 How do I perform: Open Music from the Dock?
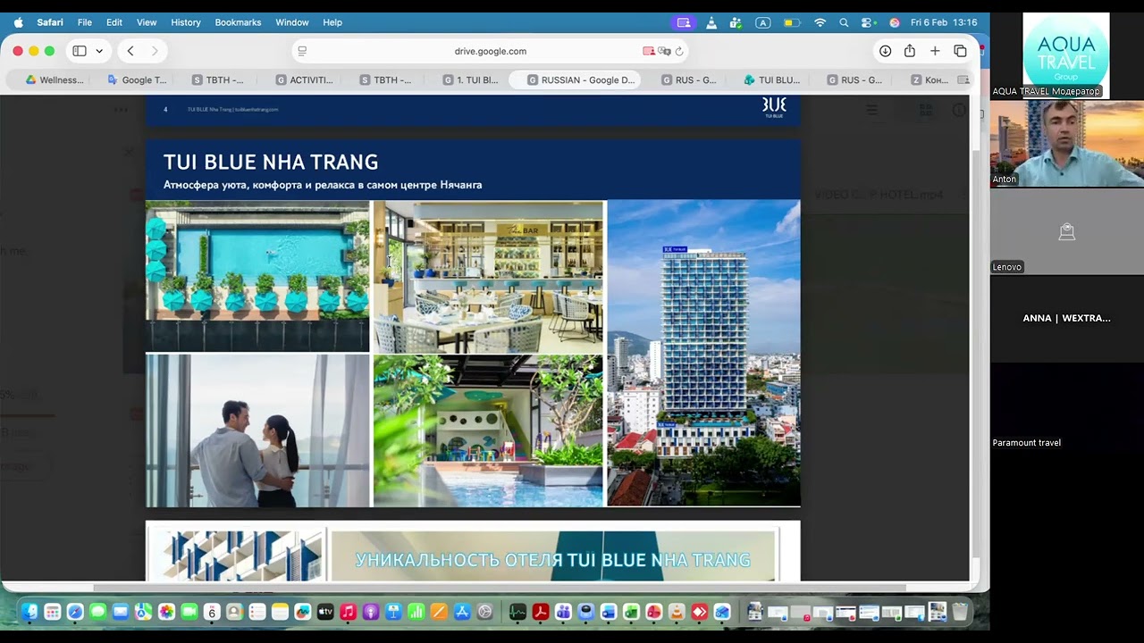pyautogui.click(x=349, y=612)
